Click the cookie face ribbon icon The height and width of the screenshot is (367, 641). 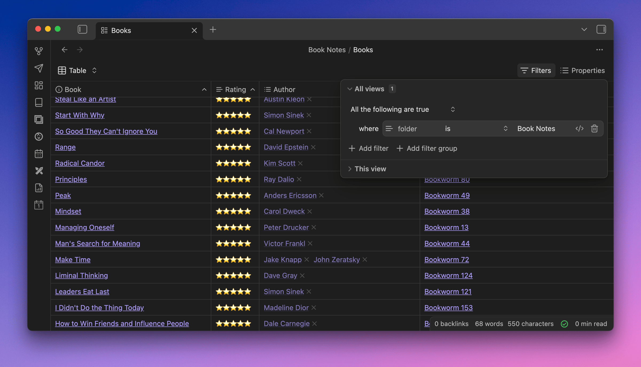click(x=39, y=136)
